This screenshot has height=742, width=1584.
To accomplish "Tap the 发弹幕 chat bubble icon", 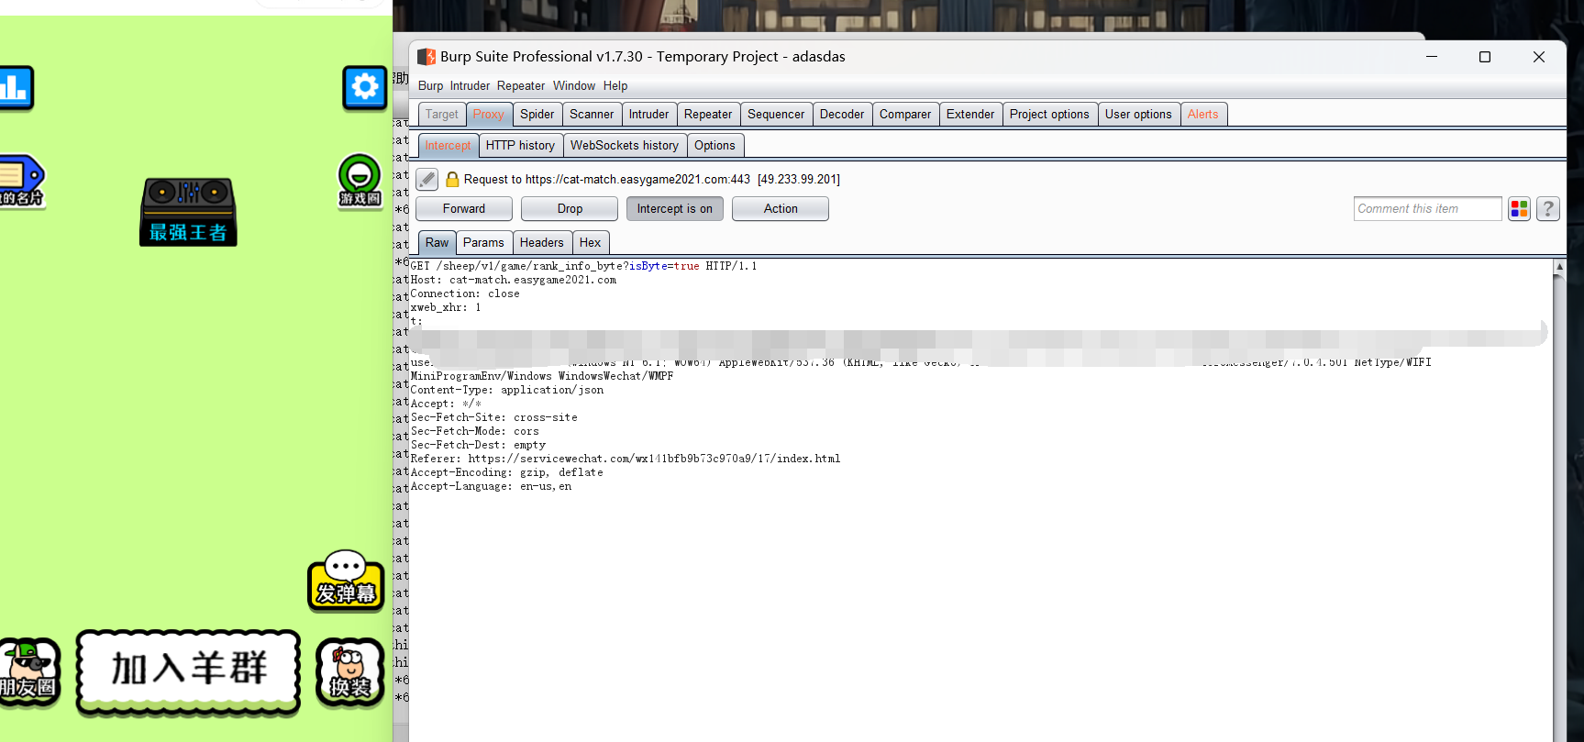I will pyautogui.click(x=346, y=581).
